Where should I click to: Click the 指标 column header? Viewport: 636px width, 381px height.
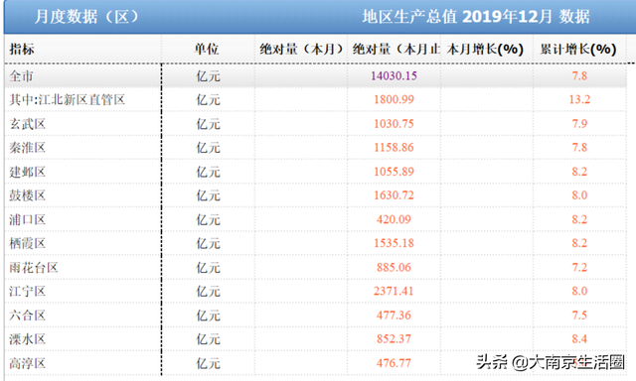pyautogui.click(x=22, y=49)
